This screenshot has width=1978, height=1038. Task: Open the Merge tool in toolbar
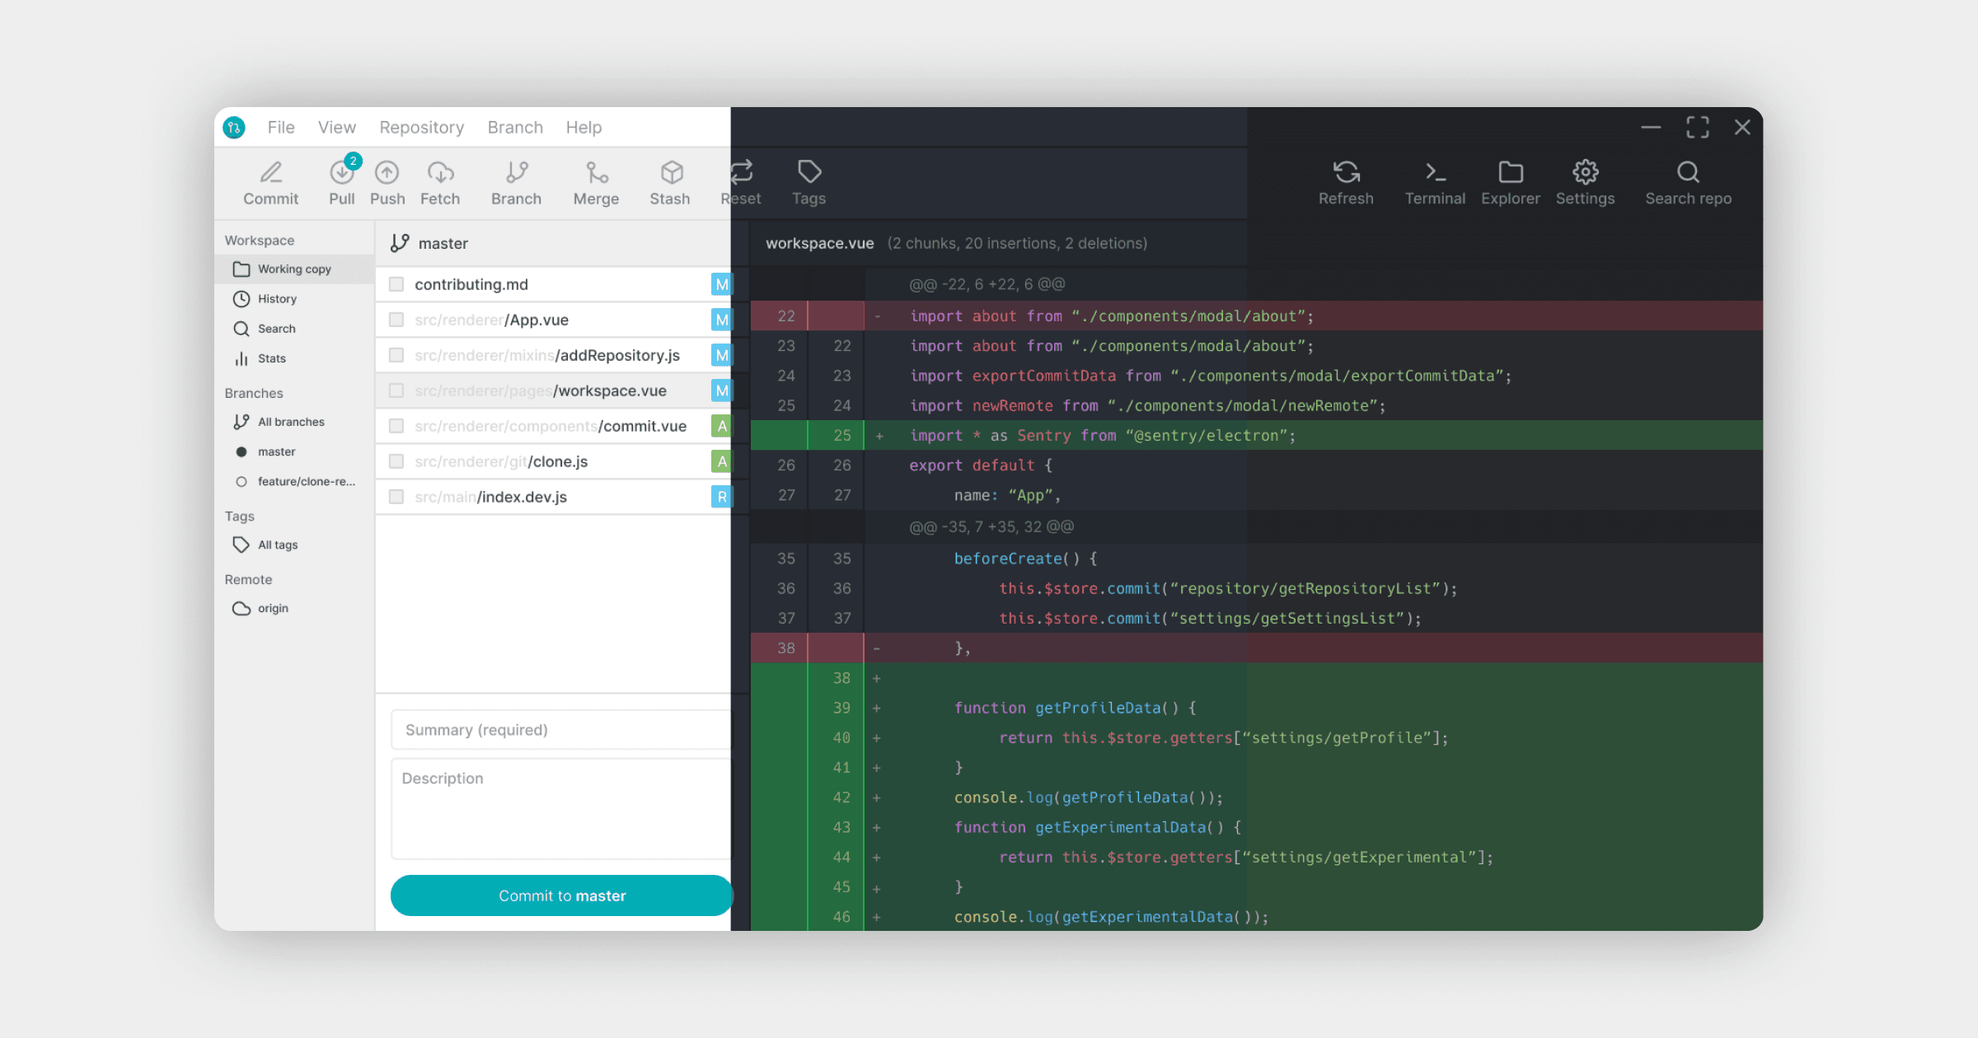pyautogui.click(x=596, y=173)
